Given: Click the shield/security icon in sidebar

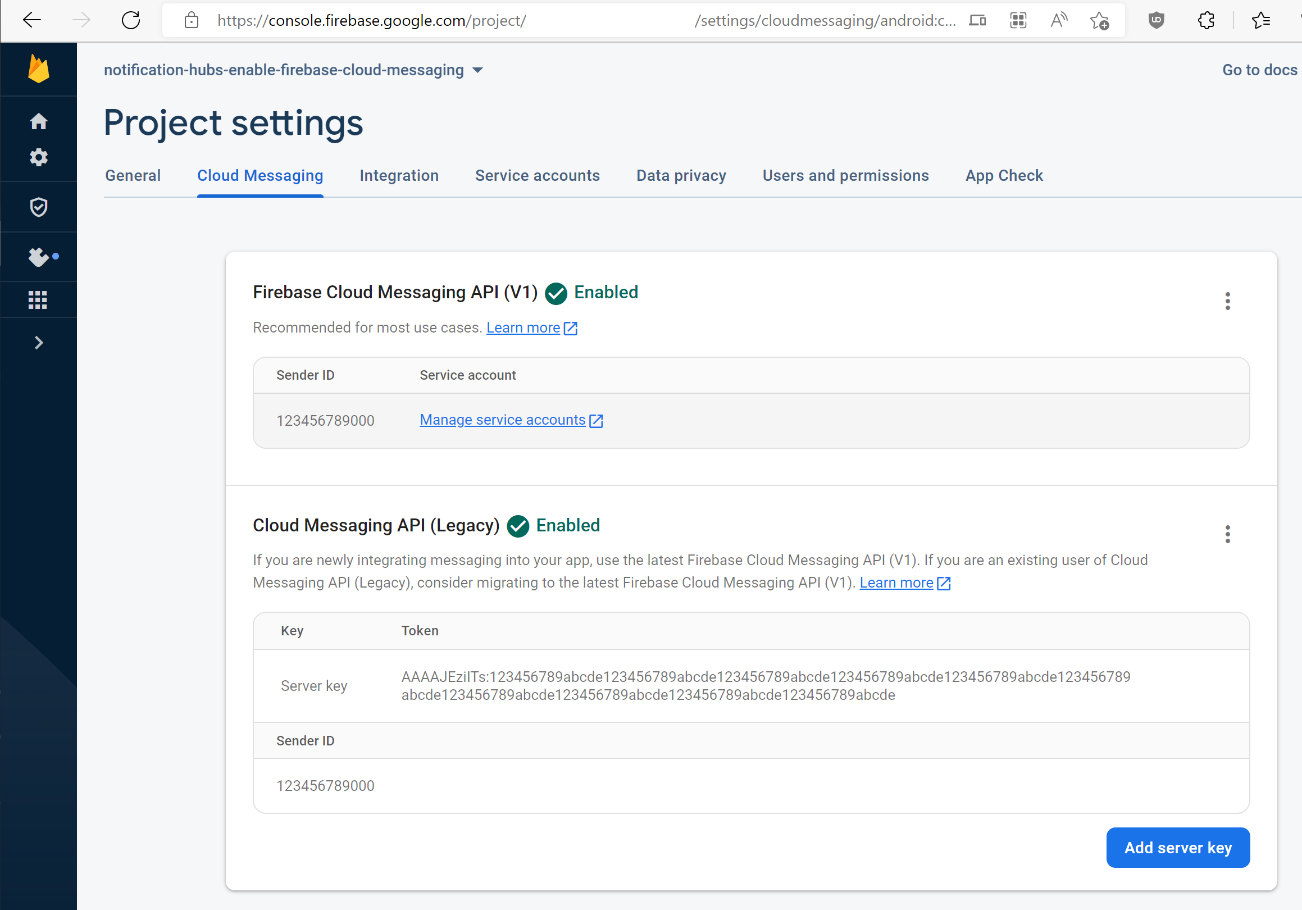Looking at the screenshot, I should (39, 207).
